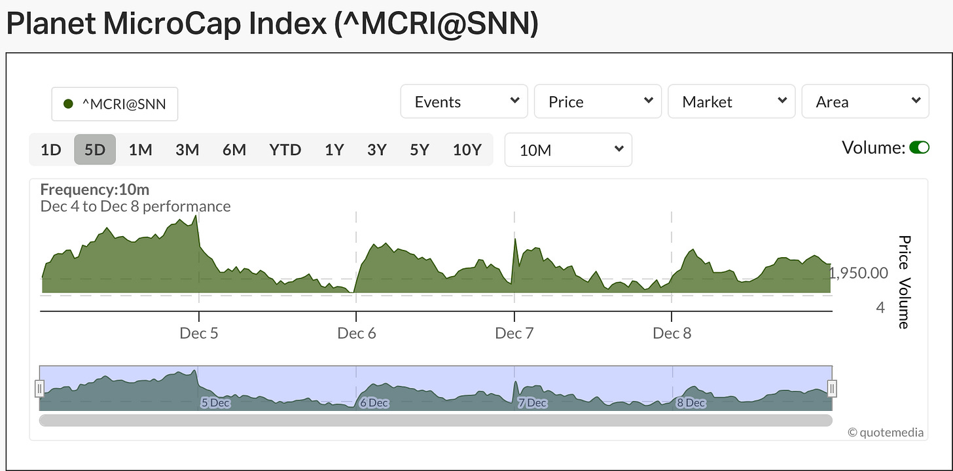This screenshot has height=471, width=953.
Task: Click the Dec 5 axis label
Action: 199,333
